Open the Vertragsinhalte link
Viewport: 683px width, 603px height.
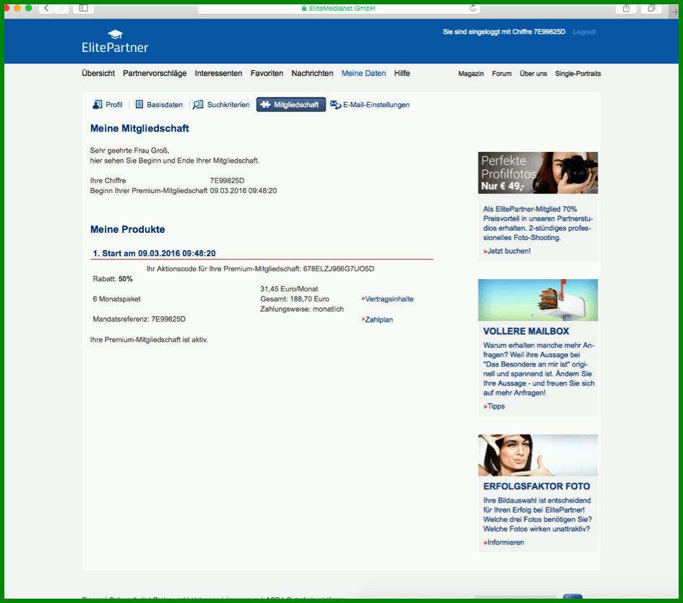pyautogui.click(x=387, y=299)
